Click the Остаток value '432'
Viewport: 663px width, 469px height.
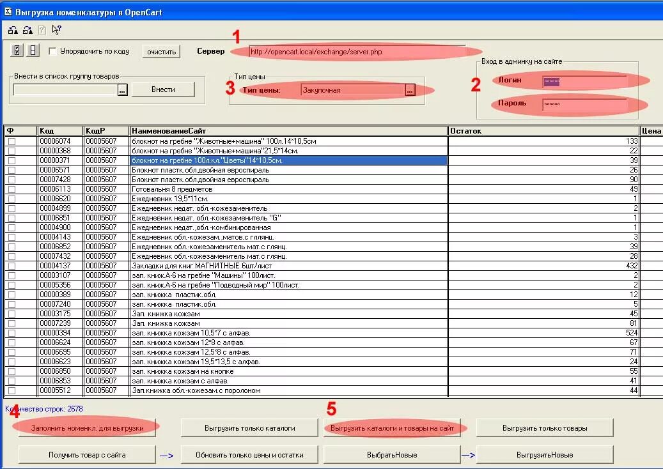click(632, 266)
